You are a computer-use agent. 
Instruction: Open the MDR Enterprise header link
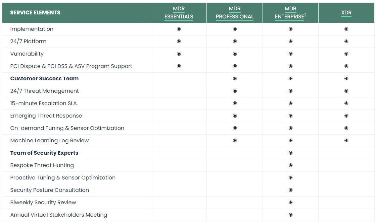[x=290, y=13]
